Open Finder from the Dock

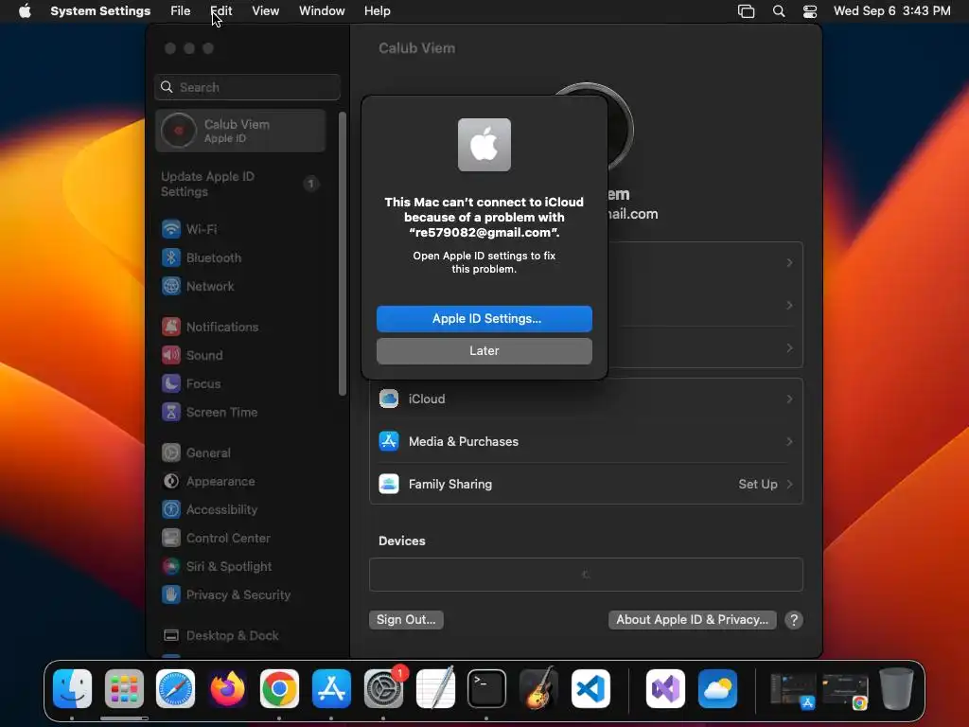pos(72,688)
